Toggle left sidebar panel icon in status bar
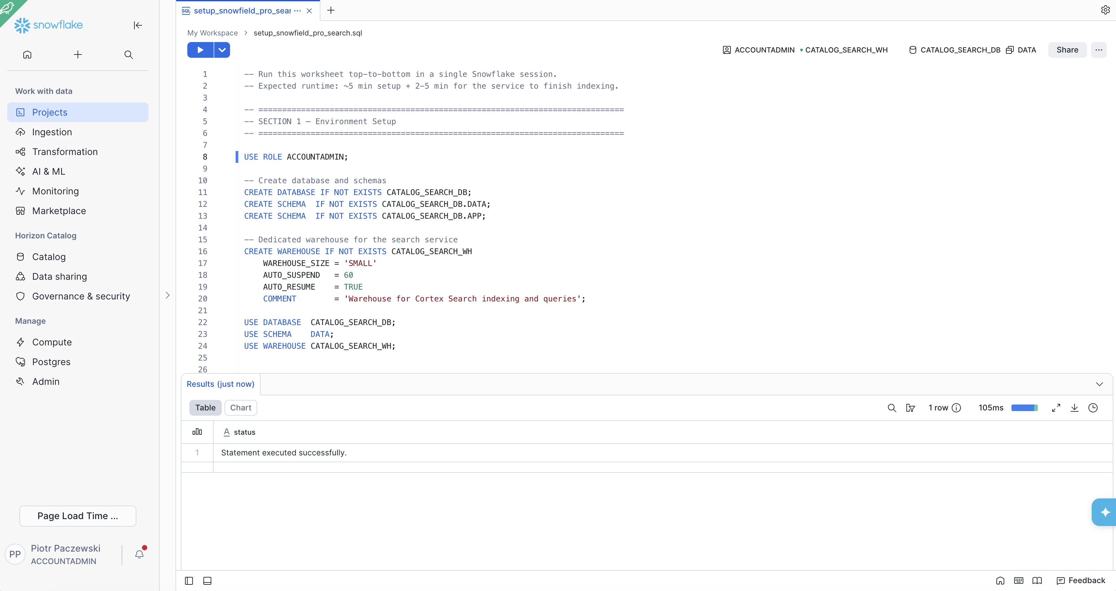Image resolution: width=1116 pixels, height=591 pixels. pos(189,580)
